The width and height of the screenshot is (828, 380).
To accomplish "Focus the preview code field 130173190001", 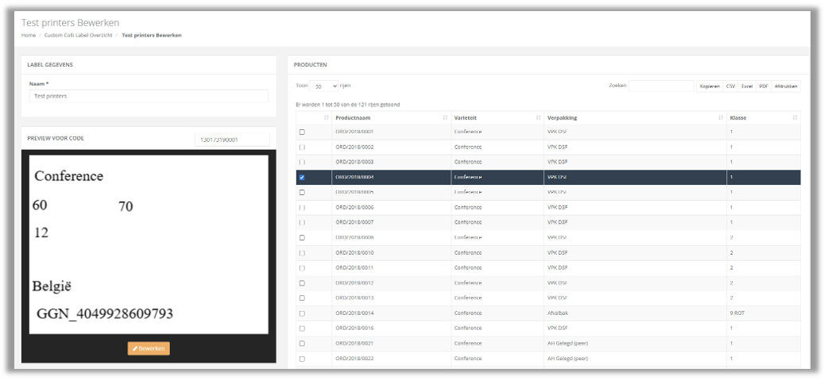I will click(232, 140).
